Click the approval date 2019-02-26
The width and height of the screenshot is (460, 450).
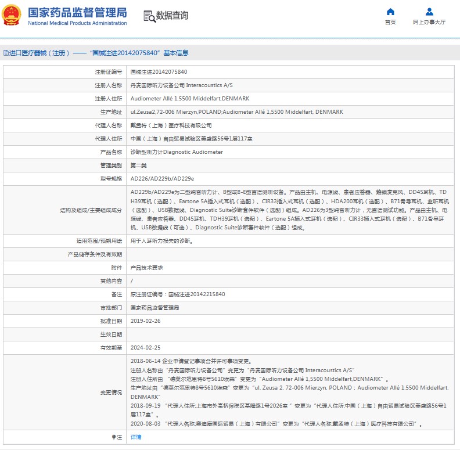[x=145, y=321]
